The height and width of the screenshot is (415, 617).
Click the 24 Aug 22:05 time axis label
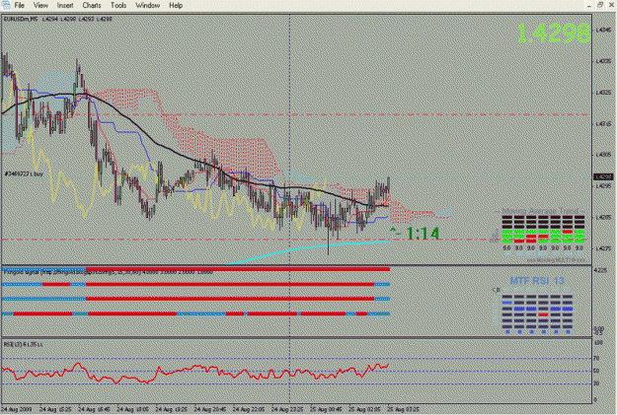click(249, 409)
